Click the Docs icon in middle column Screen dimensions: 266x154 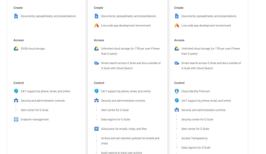click(x=96, y=16)
